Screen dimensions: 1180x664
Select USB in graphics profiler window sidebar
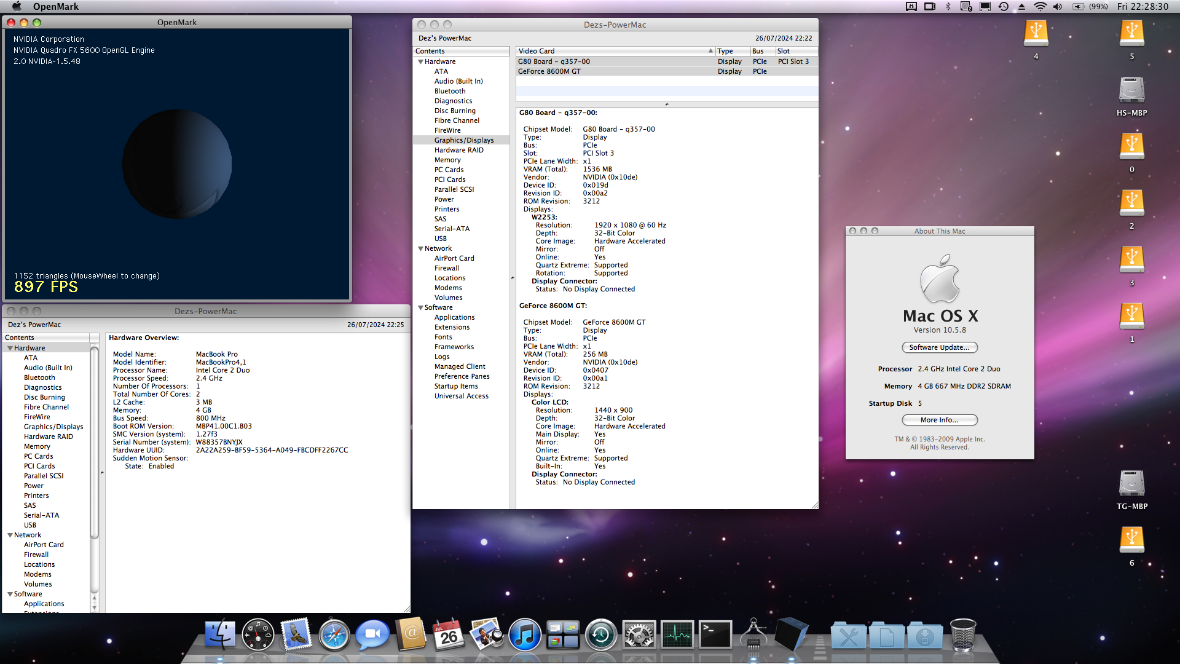(x=441, y=239)
